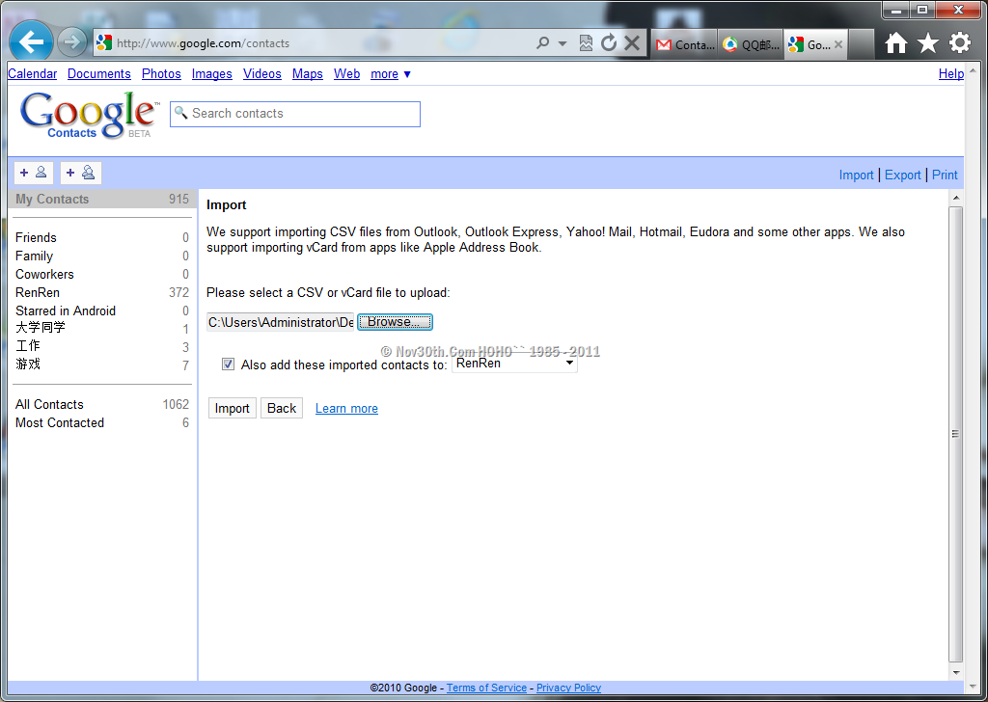Open the Web link
The height and width of the screenshot is (702, 988).
click(346, 73)
